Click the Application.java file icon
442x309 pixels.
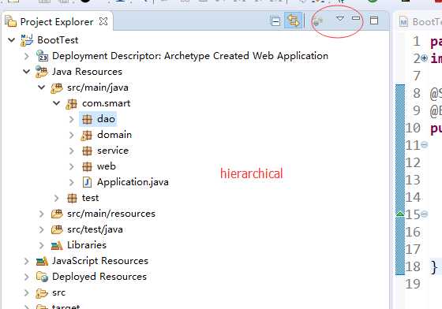87,182
